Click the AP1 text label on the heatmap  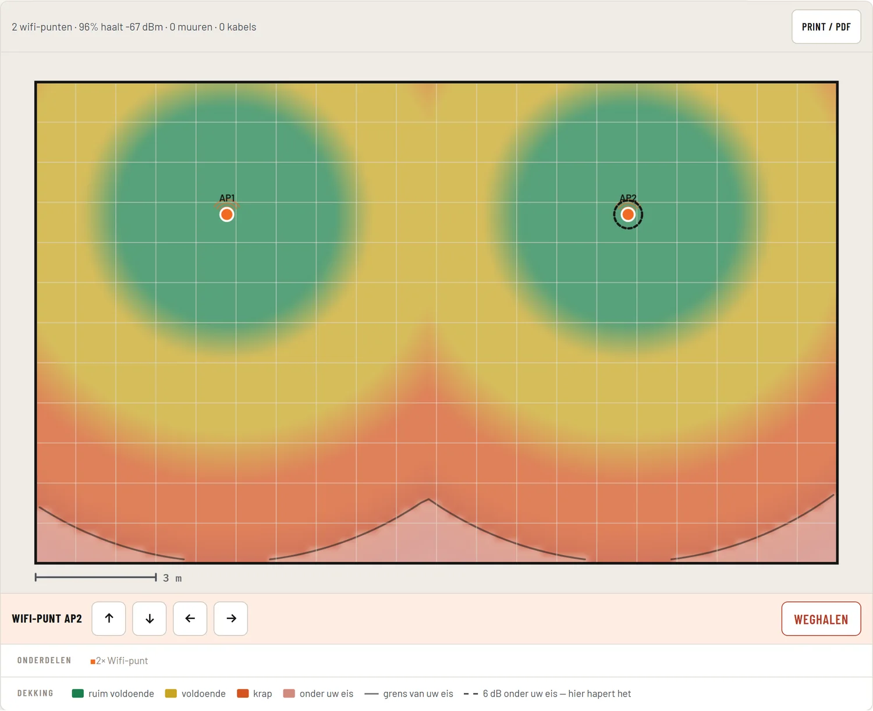pyautogui.click(x=227, y=198)
